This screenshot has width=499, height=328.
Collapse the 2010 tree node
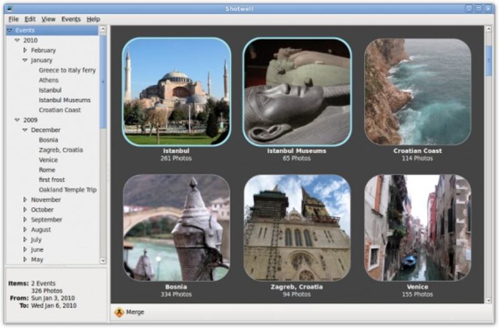(17, 41)
